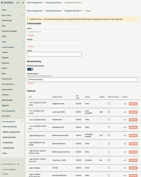The width and height of the screenshot is (141, 177).
Task: Uncheck benchmarking for Land cover (ARR) row
Action: 109,112
